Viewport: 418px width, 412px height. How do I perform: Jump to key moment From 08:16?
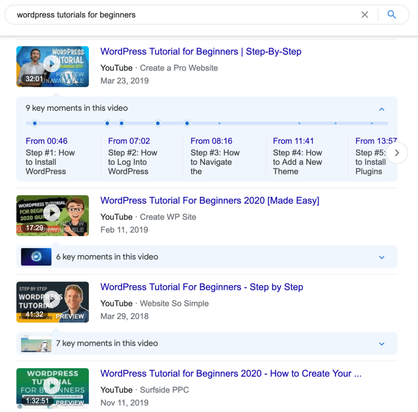[211, 141]
